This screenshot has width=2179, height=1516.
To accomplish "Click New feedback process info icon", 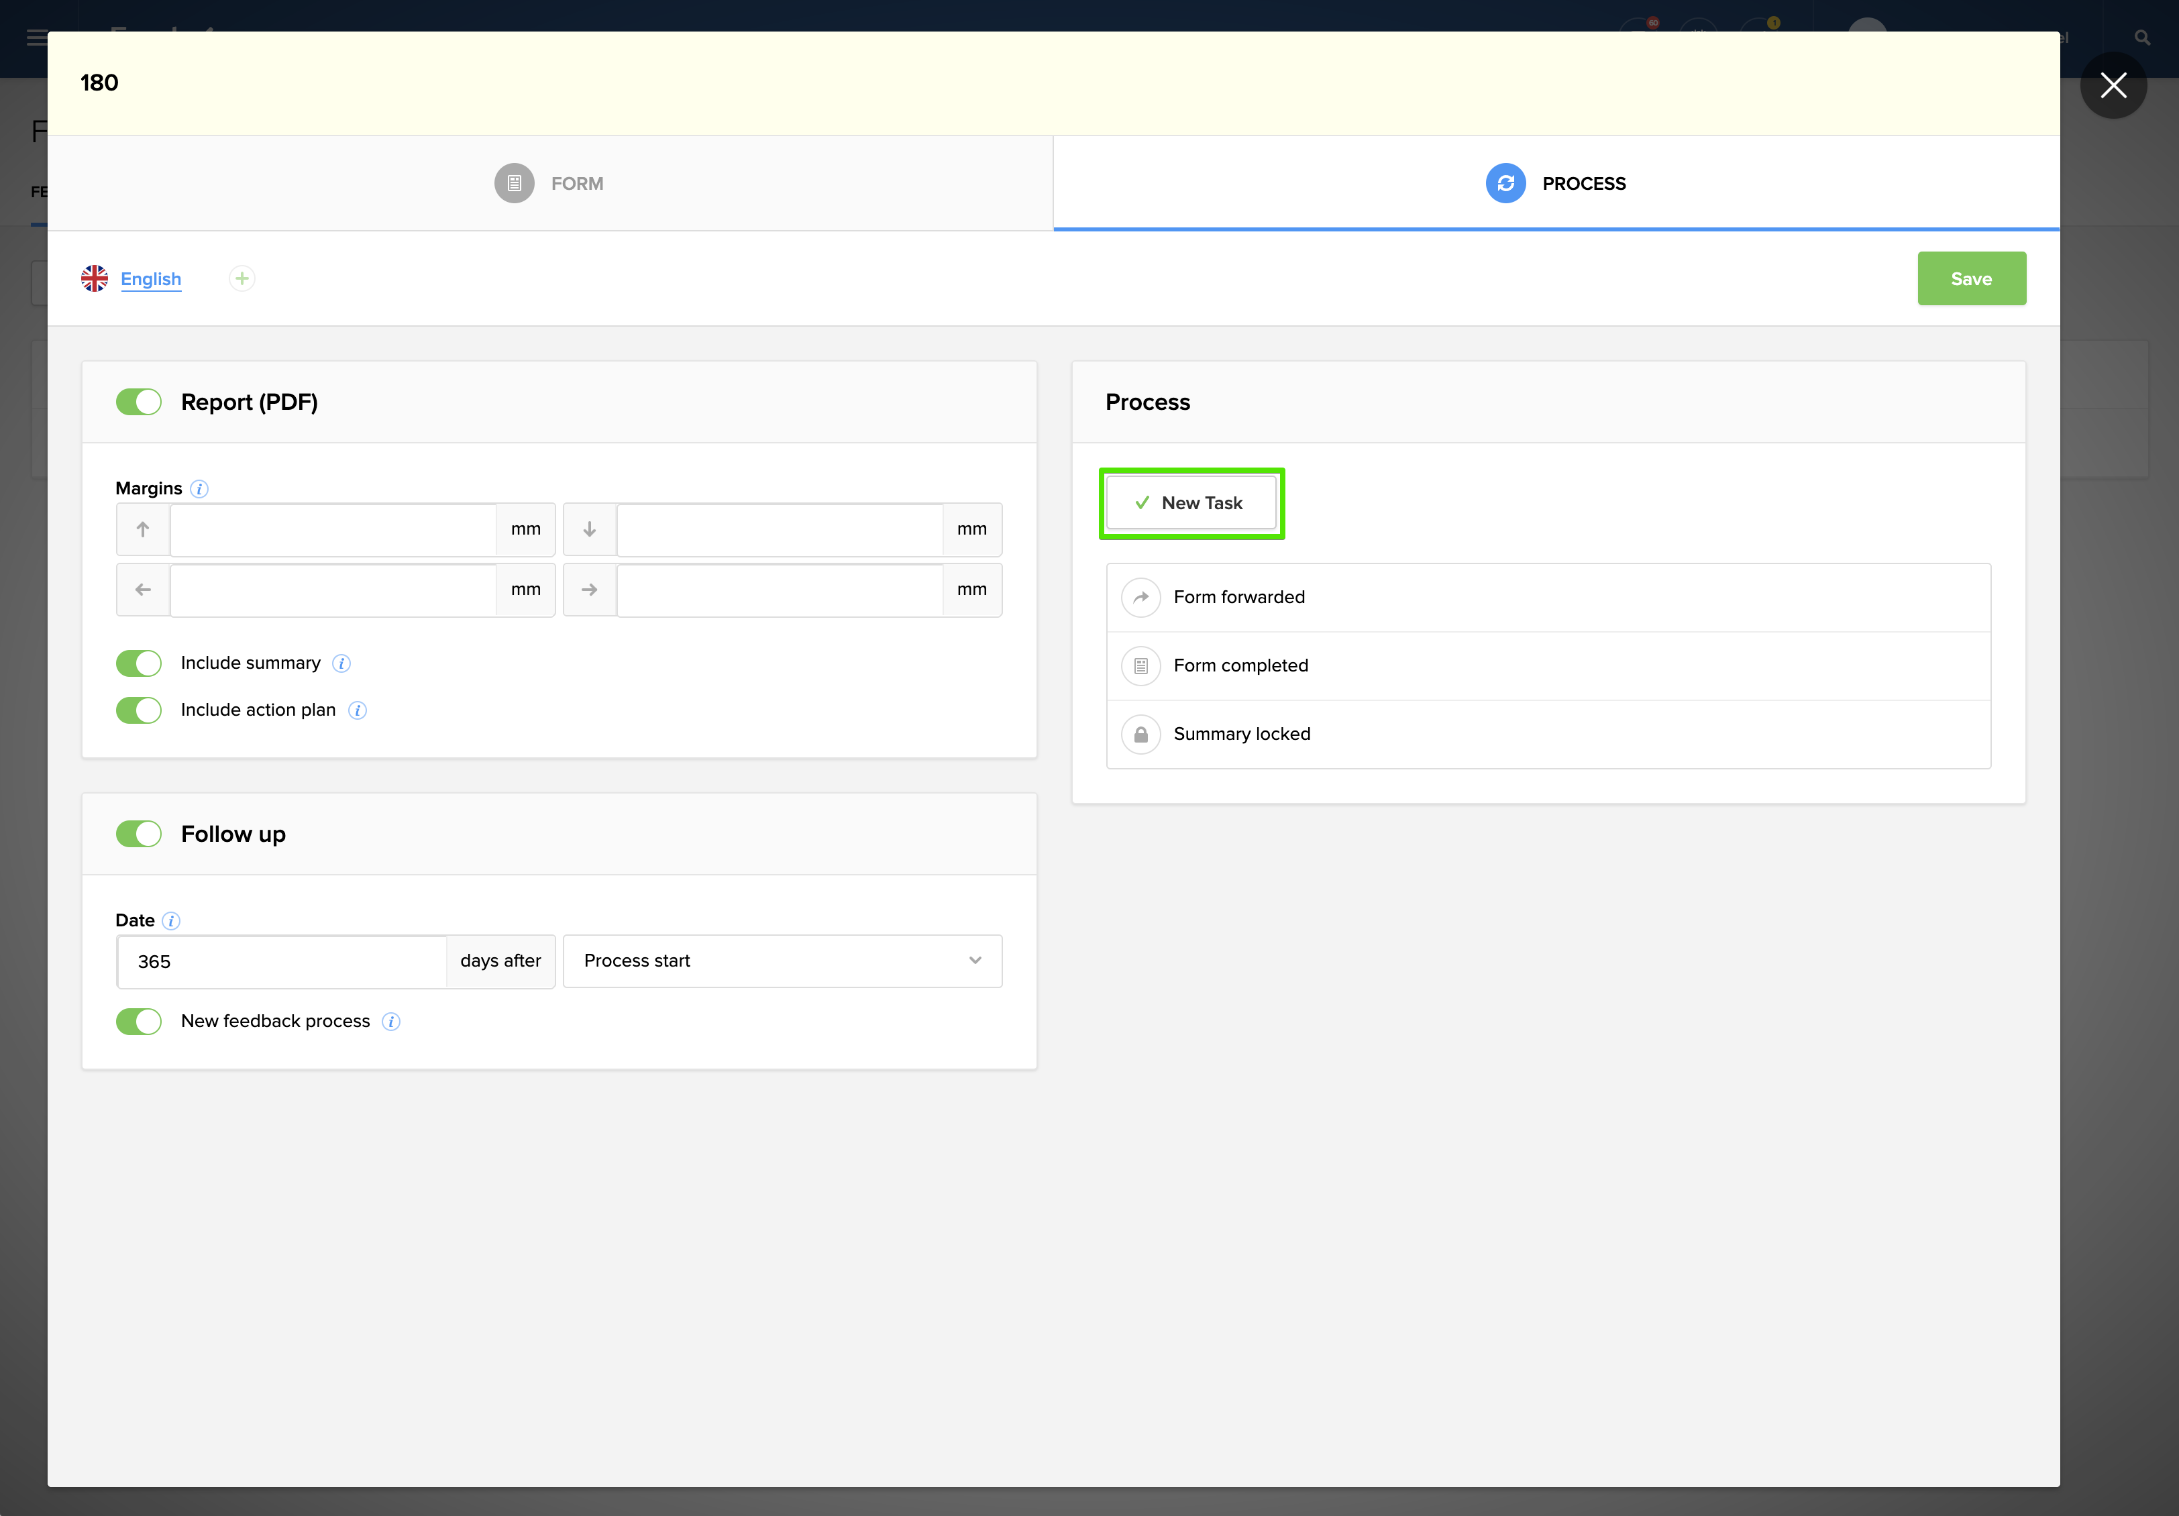I will [391, 1022].
